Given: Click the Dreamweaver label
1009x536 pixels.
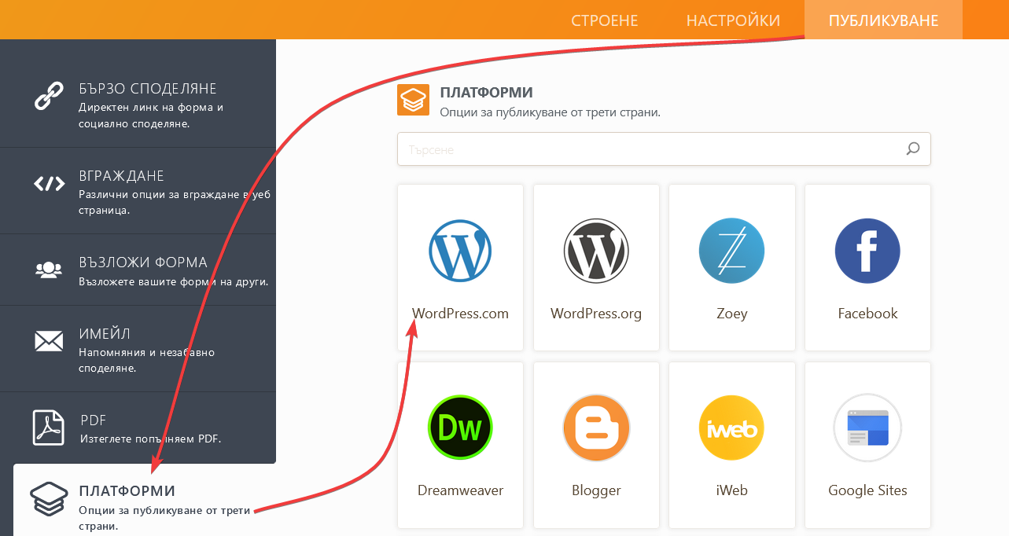Looking at the screenshot, I should point(460,490).
